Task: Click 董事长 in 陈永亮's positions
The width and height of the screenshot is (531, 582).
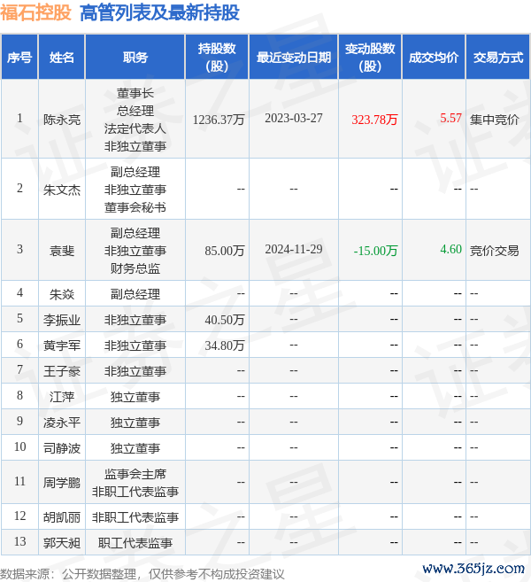Action: pos(135,93)
